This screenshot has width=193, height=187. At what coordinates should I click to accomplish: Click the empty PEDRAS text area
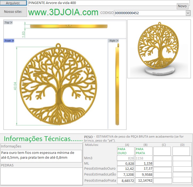[x=41, y=176]
